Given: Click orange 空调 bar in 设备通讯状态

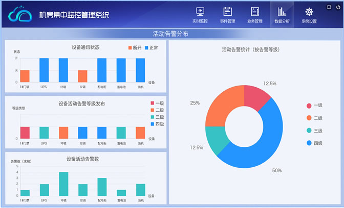Looking at the screenshot, I should pyautogui.click(x=82, y=76).
